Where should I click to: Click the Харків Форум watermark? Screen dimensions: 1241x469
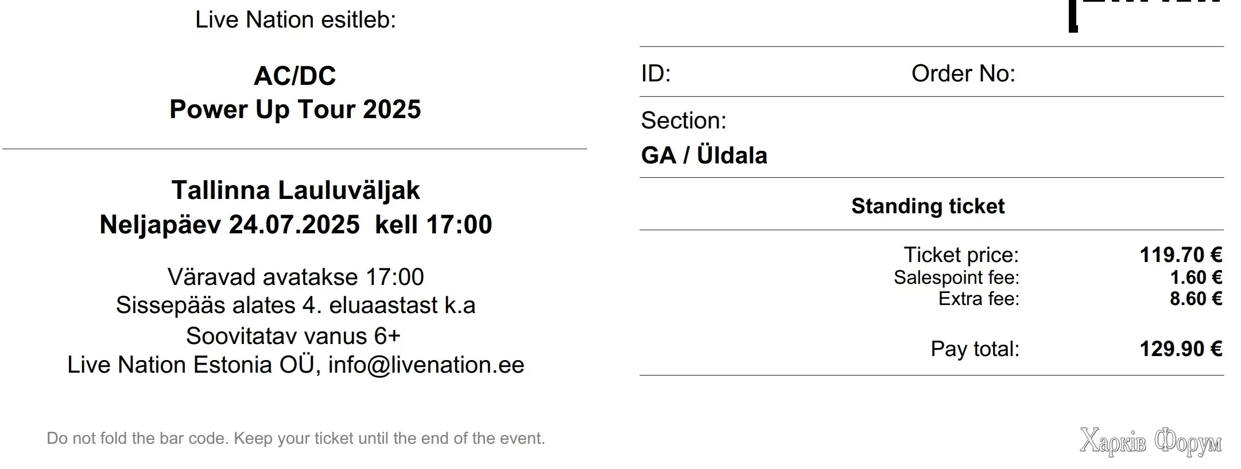click(1150, 441)
